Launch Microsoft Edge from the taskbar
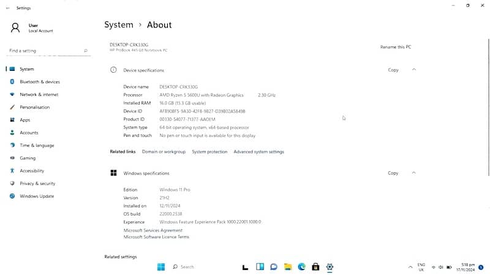Viewport: 490px width, 275px height. tap(302, 267)
